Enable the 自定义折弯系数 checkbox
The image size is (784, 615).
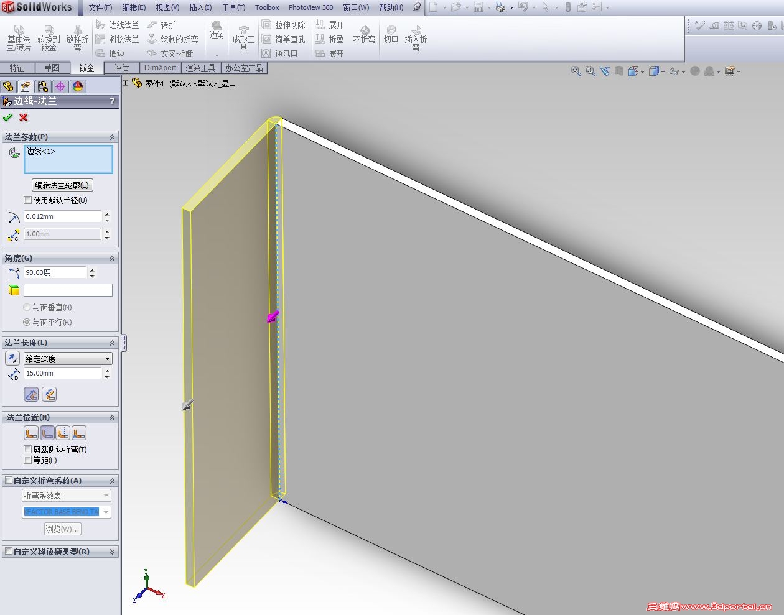click(9, 481)
